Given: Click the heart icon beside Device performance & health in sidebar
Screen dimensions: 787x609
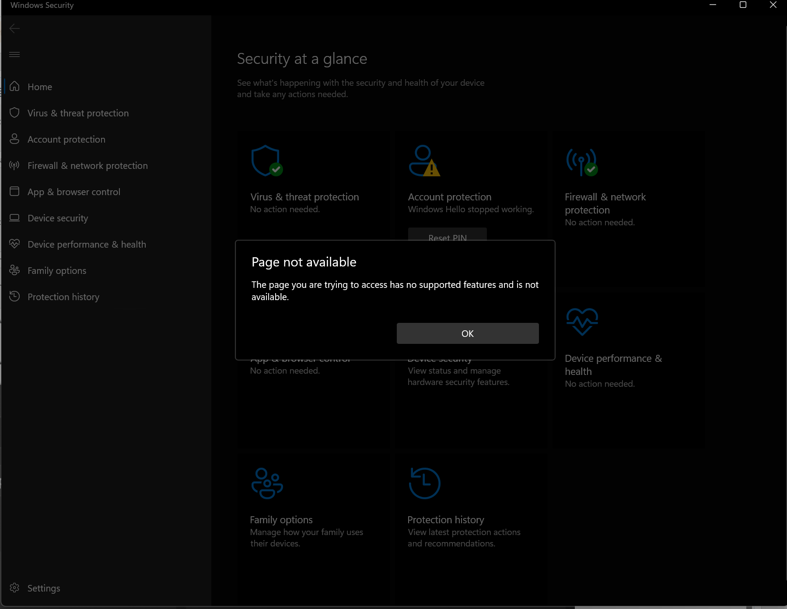Looking at the screenshot, I should 14,244.
